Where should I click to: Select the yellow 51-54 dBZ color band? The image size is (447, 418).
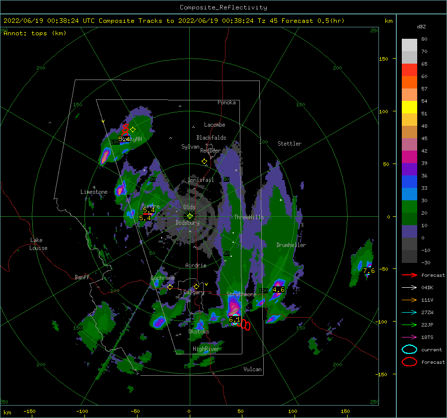[x=409, y=107]
